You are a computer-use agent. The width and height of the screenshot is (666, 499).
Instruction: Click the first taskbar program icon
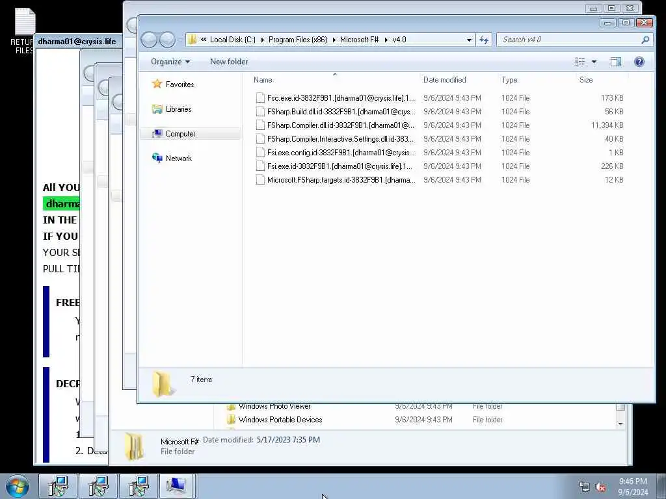(x=58, y=486)
